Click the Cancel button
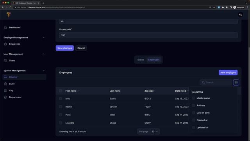This screenshot has height=141, width=250. 81,48
